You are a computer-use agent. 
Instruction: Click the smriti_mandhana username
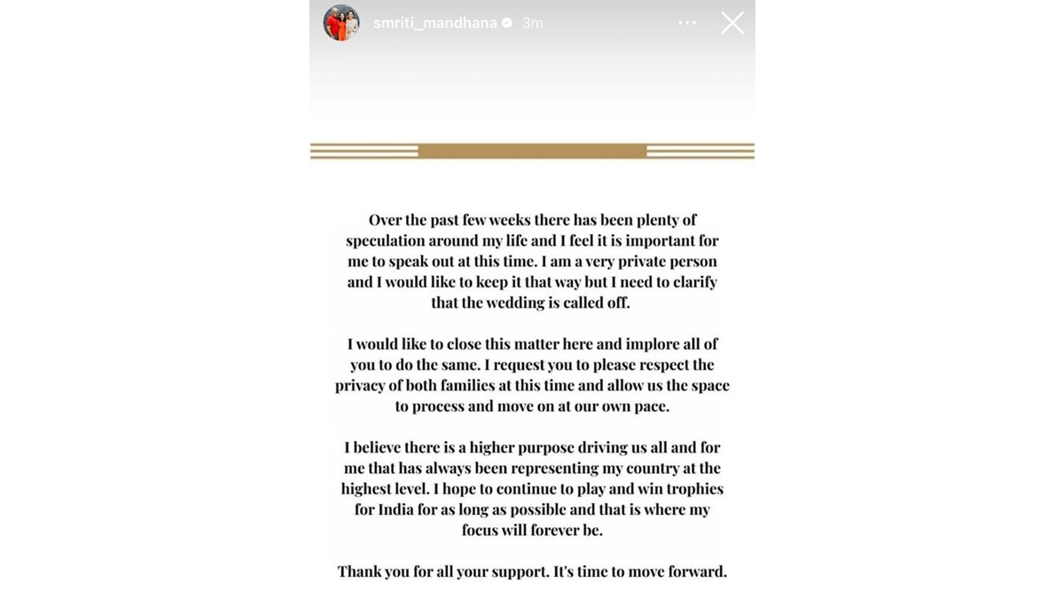tap(434, 23)
